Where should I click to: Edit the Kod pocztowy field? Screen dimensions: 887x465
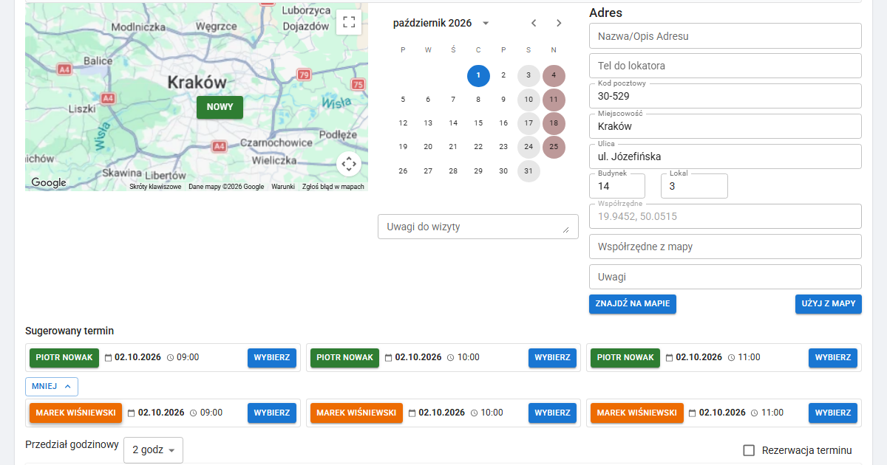pyautogui.click(x=725, y=96)
